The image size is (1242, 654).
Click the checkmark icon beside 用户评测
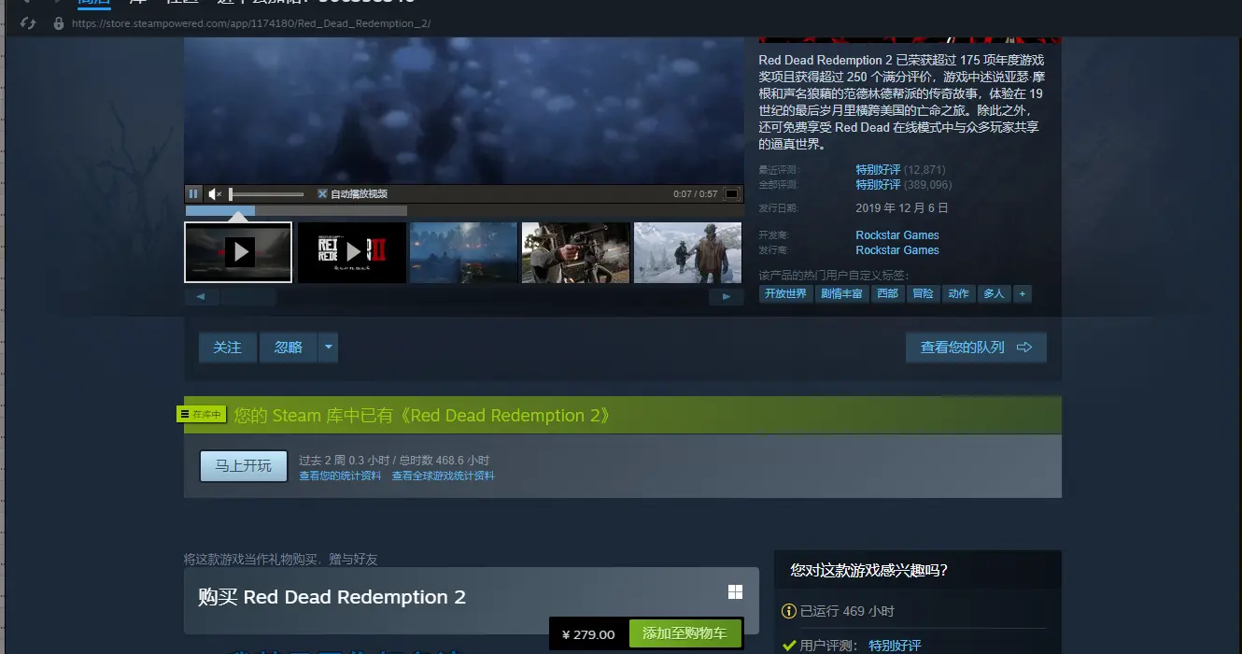coord(789,646)
